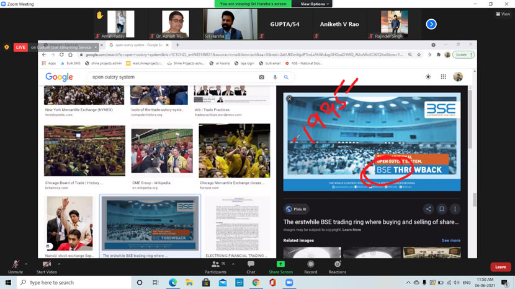The image size is (515, 289).
Task: Open the Participants panel
Action: (215, 267)
